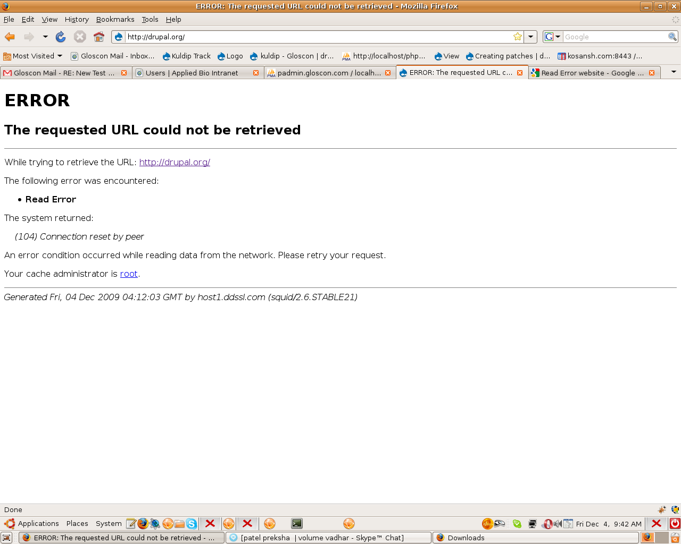The width and height of the screenshot is (681, 544).
Task: Launch the text editor notepad panel icon
Action: 131,523
